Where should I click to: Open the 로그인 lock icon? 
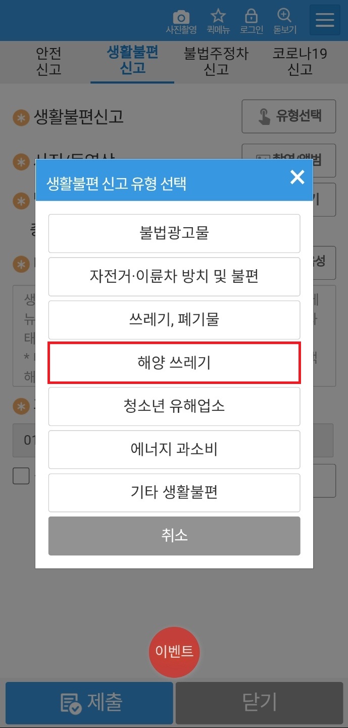(252, 20)
